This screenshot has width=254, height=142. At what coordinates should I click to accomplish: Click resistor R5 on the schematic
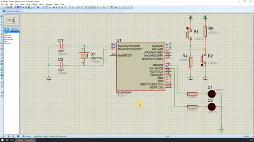coord(205,32)
